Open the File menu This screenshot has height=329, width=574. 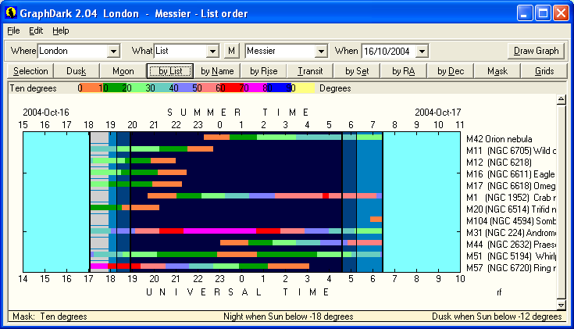[13, 30]
